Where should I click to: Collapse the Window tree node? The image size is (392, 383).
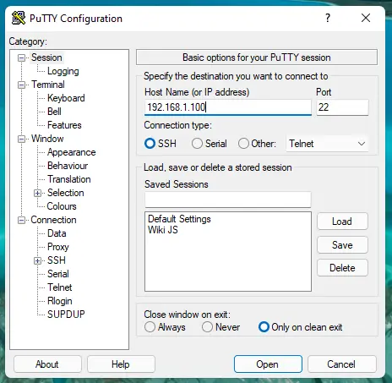click(x=21, y=139)
